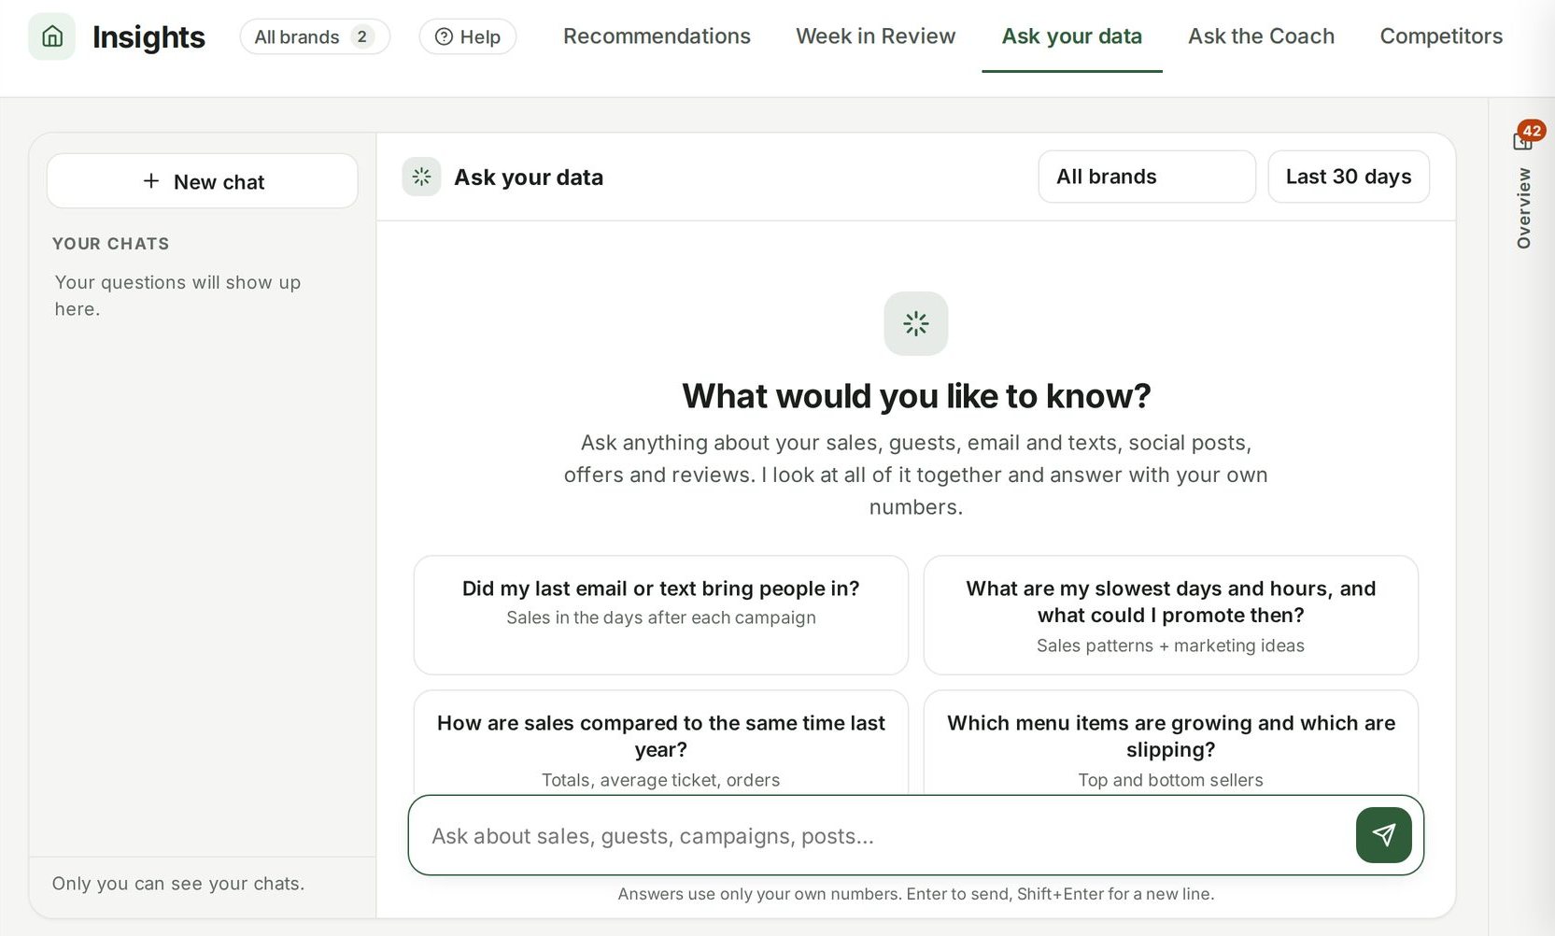Open the Competitors tab
1555x936 pixels.
[1441, 36]
